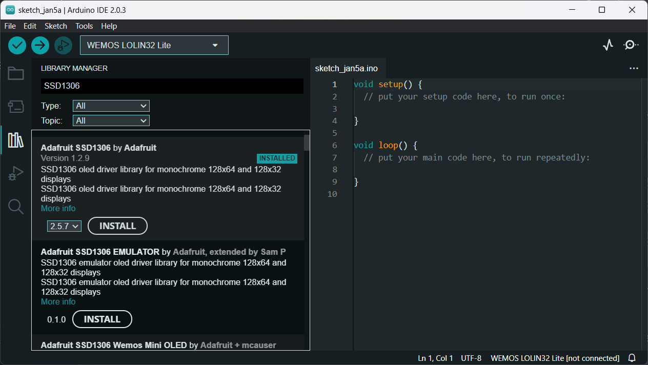Screen dimensions: 648x365
Task: Expand the Type filter dropdown
Action: click(x=111, y=106)
